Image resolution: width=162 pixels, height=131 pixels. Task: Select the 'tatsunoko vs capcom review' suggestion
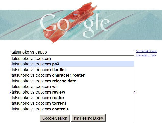click(x=38, y=92)
